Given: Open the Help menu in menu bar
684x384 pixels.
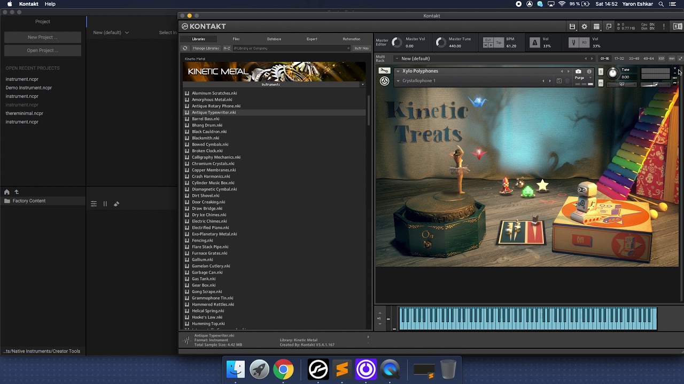Looking at the screenshot, I should [50, 4].
